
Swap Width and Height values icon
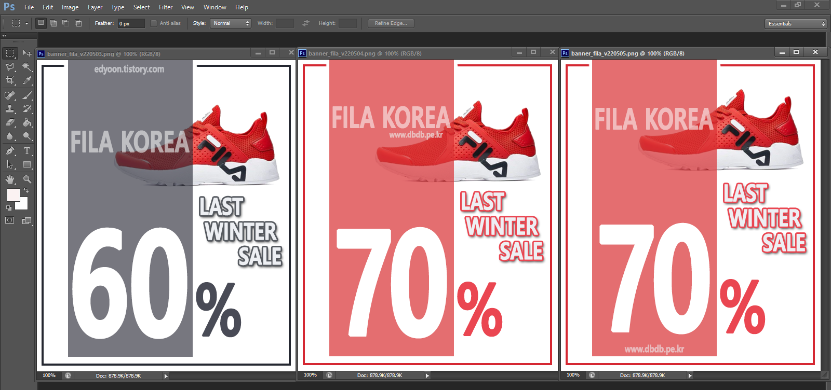pos(306,23)
